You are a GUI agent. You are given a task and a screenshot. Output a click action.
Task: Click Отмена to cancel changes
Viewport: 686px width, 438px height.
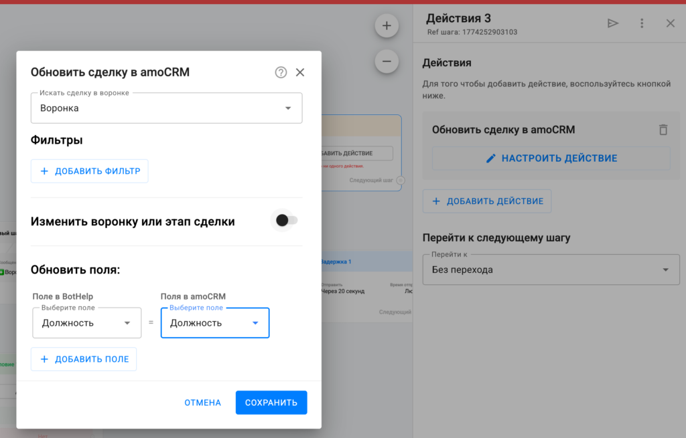tap(202, 403)
